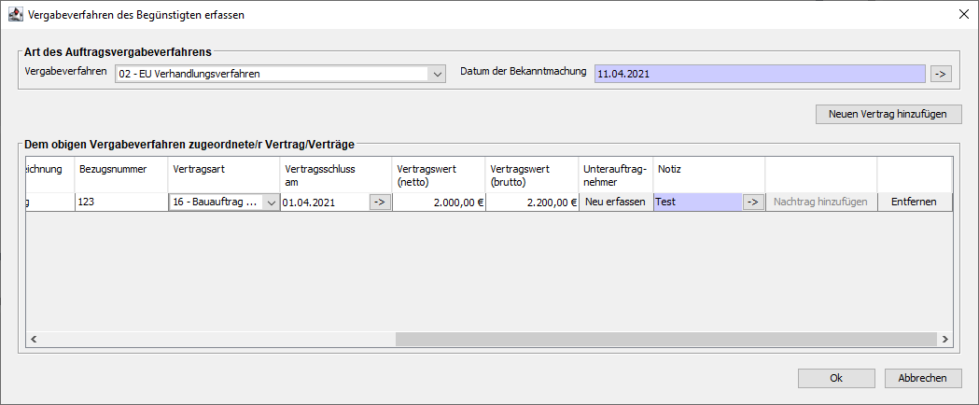
Task: Open date picker arrow beside Datum der Bekanntmachung
Action: pyautogui.click(x=941, y=74)
